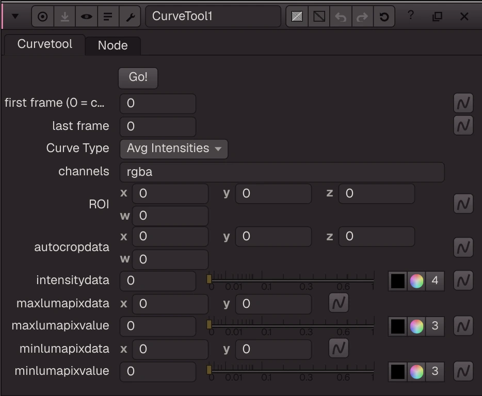
Task: Switch to the Curvetool tab
Action: 44,44
